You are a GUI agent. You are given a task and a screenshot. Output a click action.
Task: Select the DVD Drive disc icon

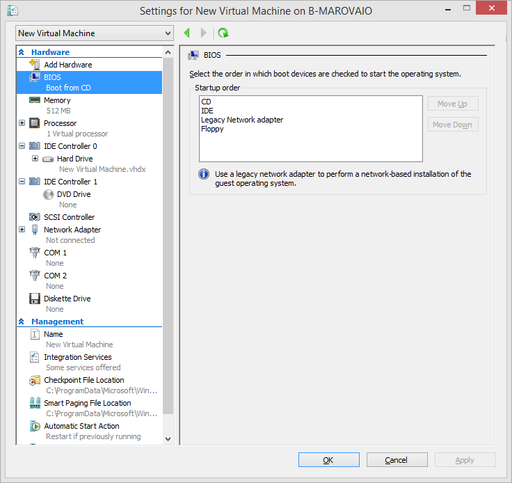48,194
